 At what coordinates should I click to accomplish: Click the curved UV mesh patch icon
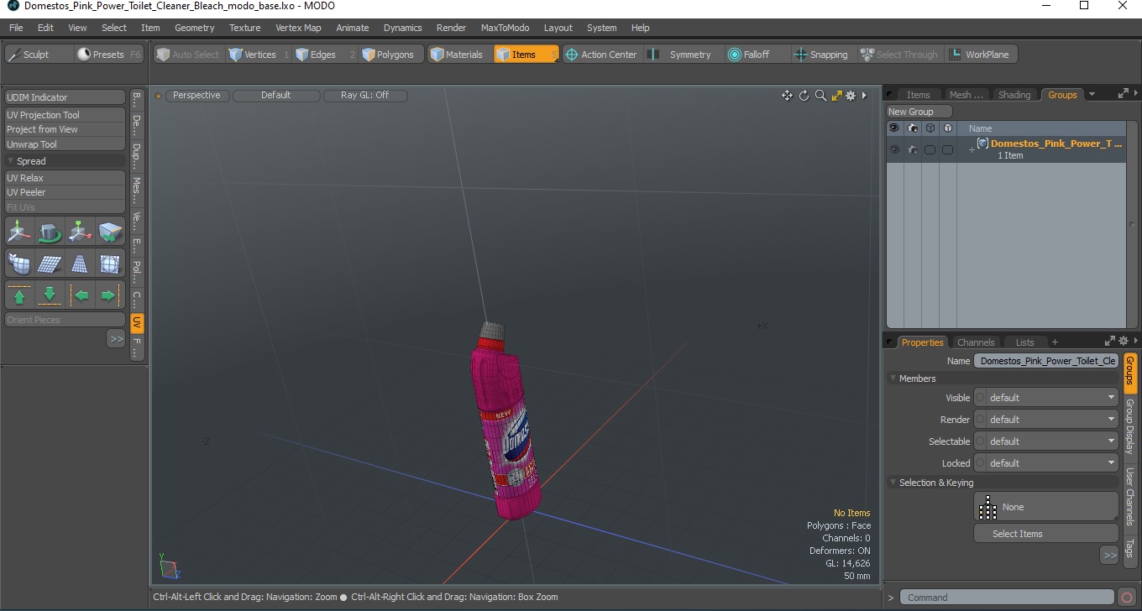(19, 264)
